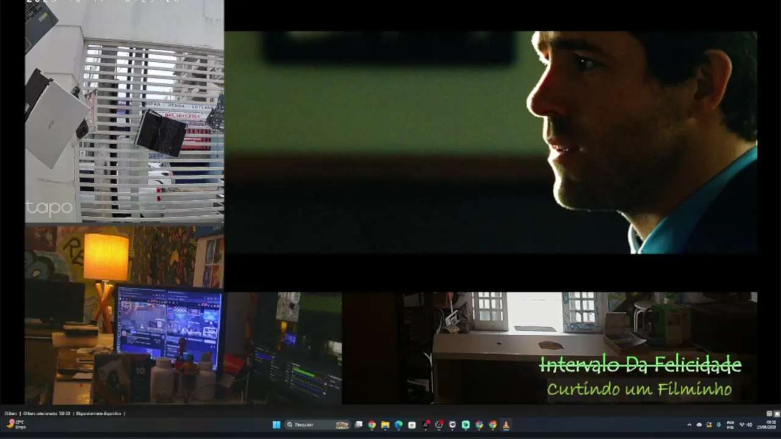Switch to VLC media player in taskbar
The height and width of the screenshot is (439, 781).
tap(506, 425)
